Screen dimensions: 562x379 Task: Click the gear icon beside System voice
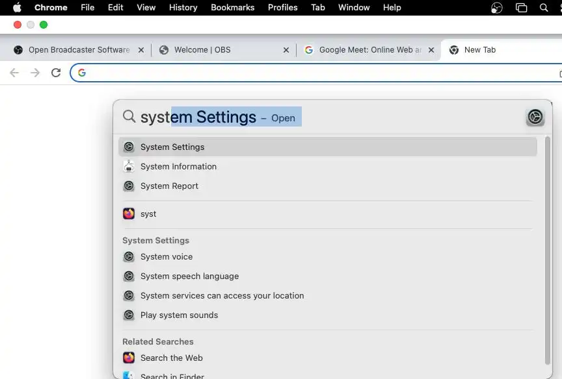(129, 257)
